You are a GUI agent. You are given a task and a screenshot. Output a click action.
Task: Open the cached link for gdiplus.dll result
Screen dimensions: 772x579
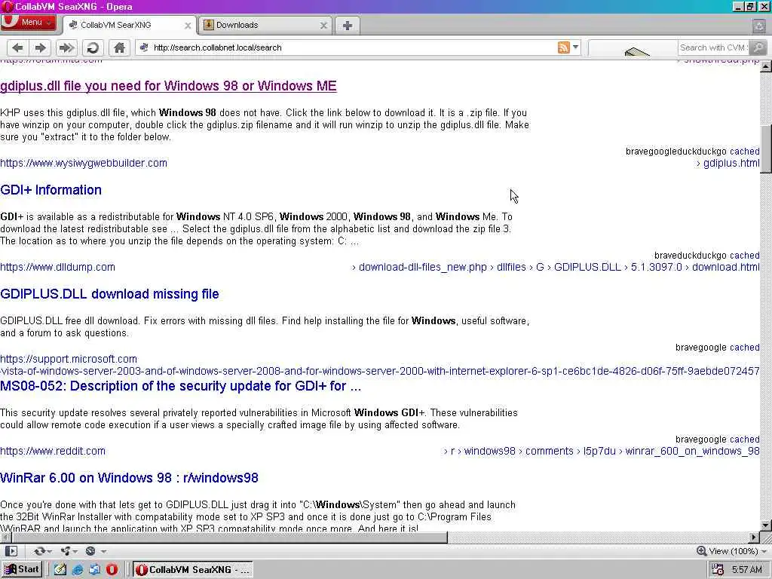point(744,151)
